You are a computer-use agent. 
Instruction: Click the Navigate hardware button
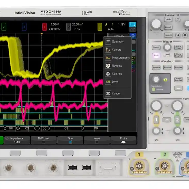coord(168,35)
